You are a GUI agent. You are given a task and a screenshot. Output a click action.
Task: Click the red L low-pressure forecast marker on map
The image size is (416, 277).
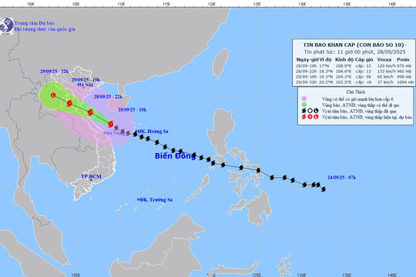click(53, 95)
